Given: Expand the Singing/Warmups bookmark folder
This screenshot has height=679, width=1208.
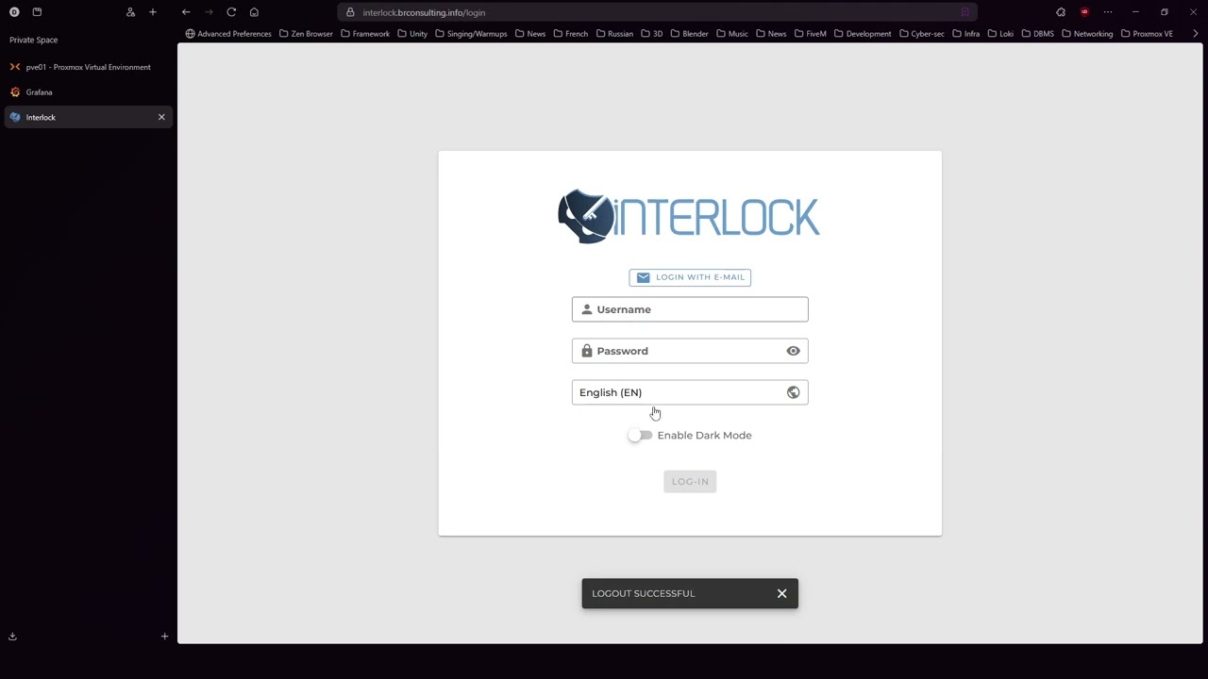Looking at the screenshot, I should tap(471, 34).
